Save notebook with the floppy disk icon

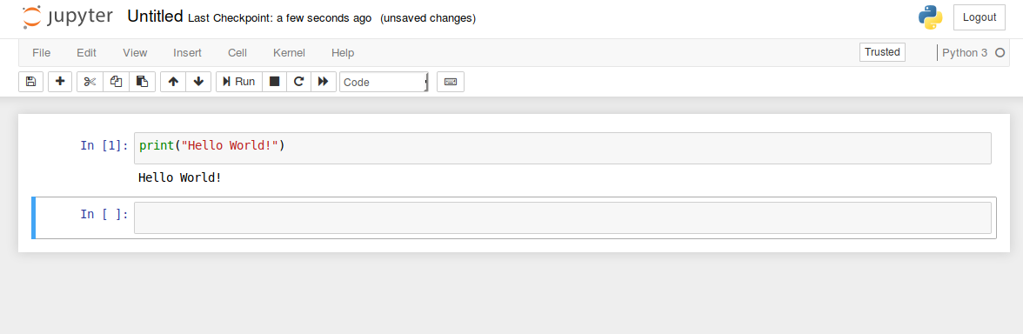30,82
